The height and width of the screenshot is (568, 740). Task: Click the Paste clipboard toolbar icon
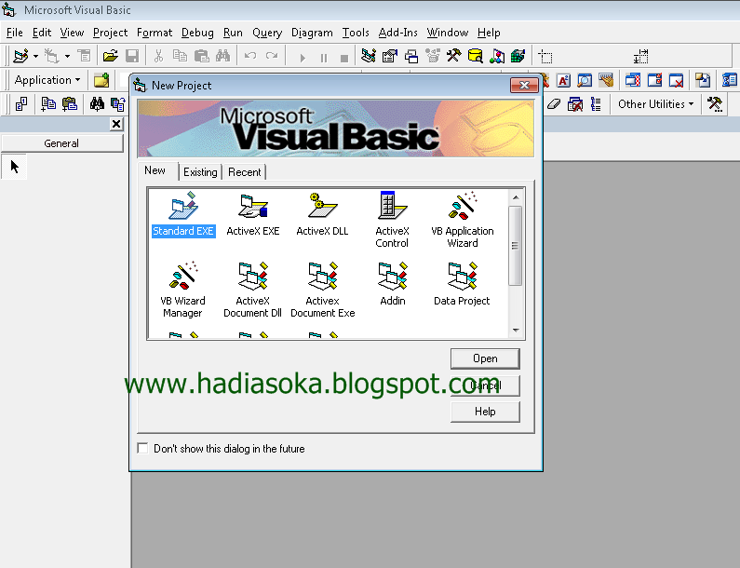[201, 56]
